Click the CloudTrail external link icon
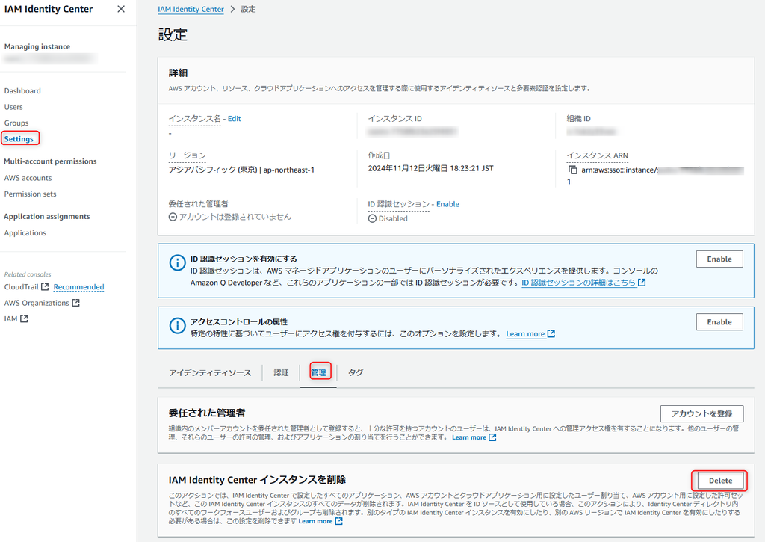The width and height of the screenshot is (765, 542). tap(45, 286)
